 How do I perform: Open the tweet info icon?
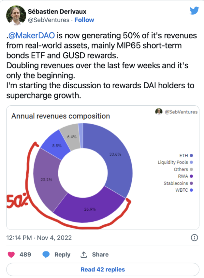click(x=194, y=237)
